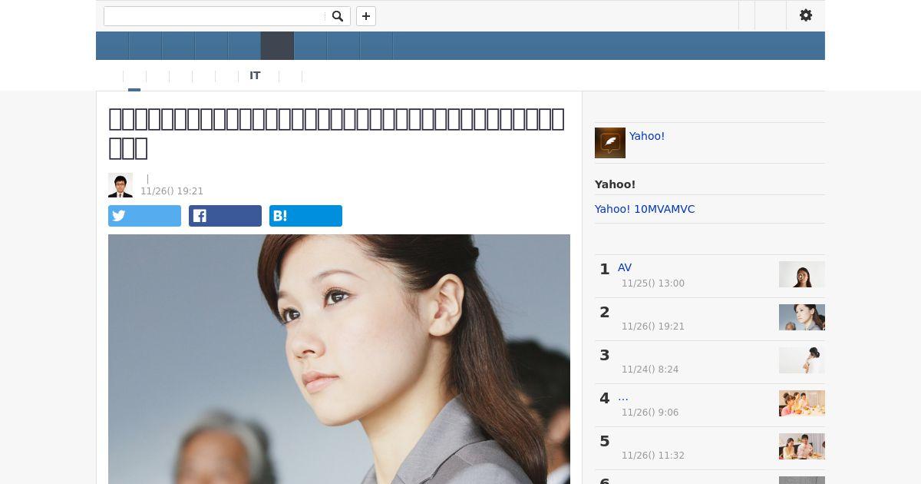Open the ranking 5 thumbnail dated 11/26 11:32
Viewport: 921px width, 484px height.
(x=802, y=446)
